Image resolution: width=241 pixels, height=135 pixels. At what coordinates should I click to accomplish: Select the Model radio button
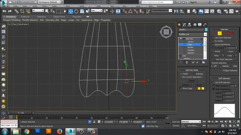click(181, 74)
